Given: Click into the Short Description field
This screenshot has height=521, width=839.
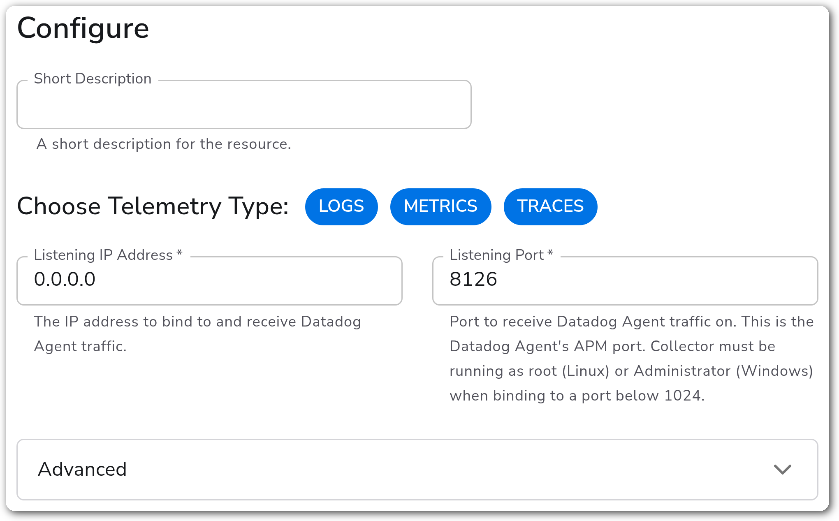Looking at the screenshot, I should [x=244, y=104].
